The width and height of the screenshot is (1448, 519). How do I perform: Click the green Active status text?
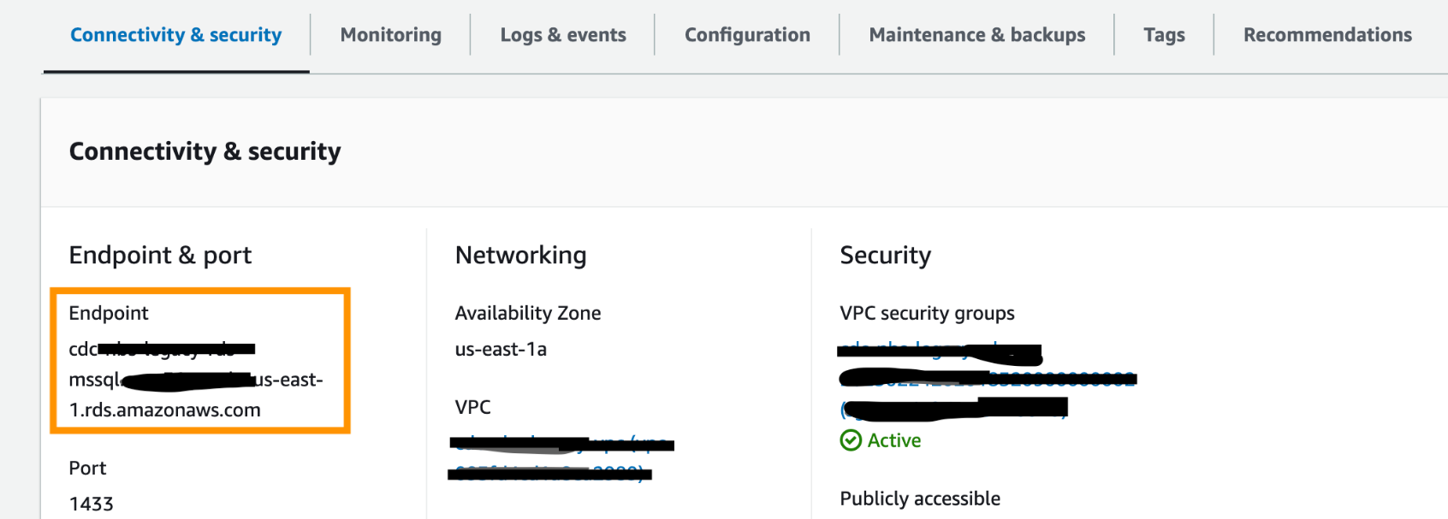(894, 440)
